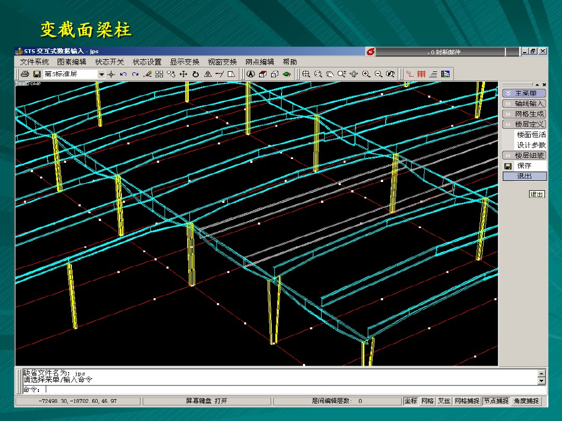Toggle 节点捕捉 node snap in status bar
Screen dimensions: 562x421
point(496,401)
